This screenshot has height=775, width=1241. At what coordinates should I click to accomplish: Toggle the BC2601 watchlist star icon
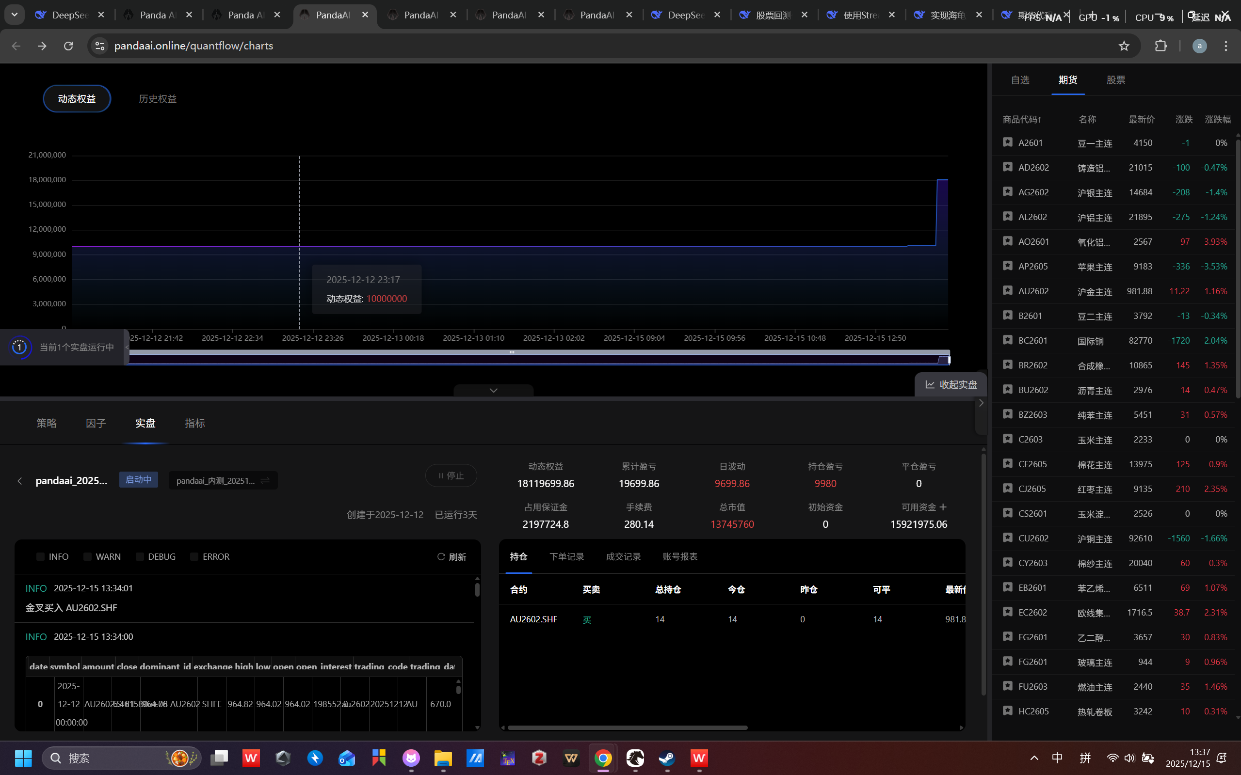pyautogui.click(x=1008, y=340)
